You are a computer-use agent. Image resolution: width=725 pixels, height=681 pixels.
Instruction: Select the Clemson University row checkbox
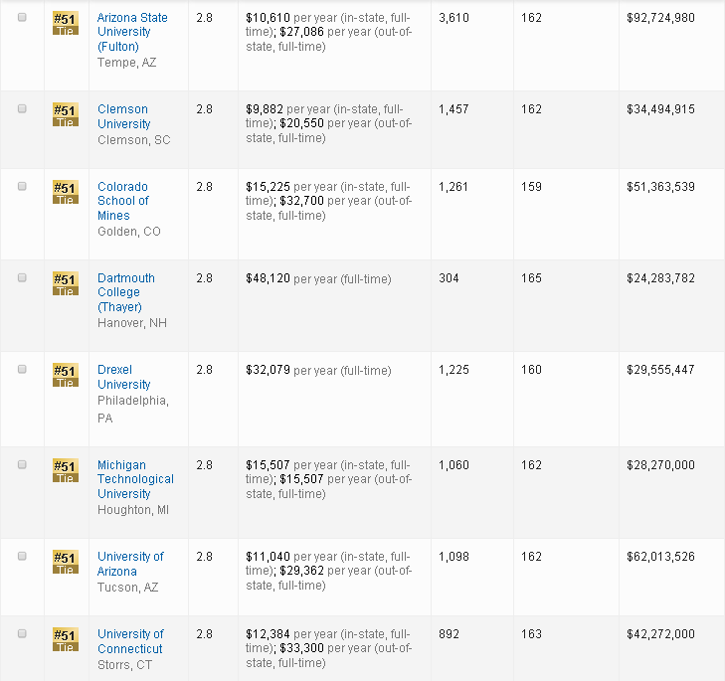pos(22,109)
